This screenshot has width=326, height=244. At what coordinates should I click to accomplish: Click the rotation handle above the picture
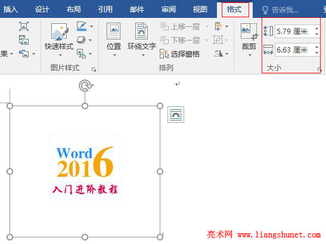tap(86, 85)
